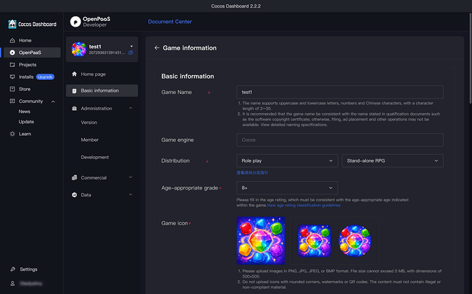Open Update under Community

click(26, 121)
